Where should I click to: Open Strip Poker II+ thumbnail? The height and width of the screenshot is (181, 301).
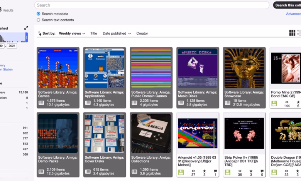(244, 133)
